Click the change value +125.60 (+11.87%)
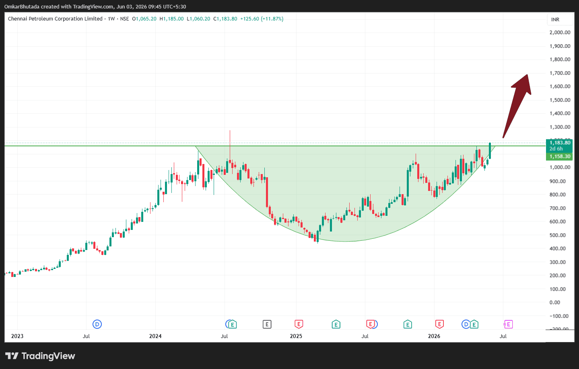 point(262,19)
